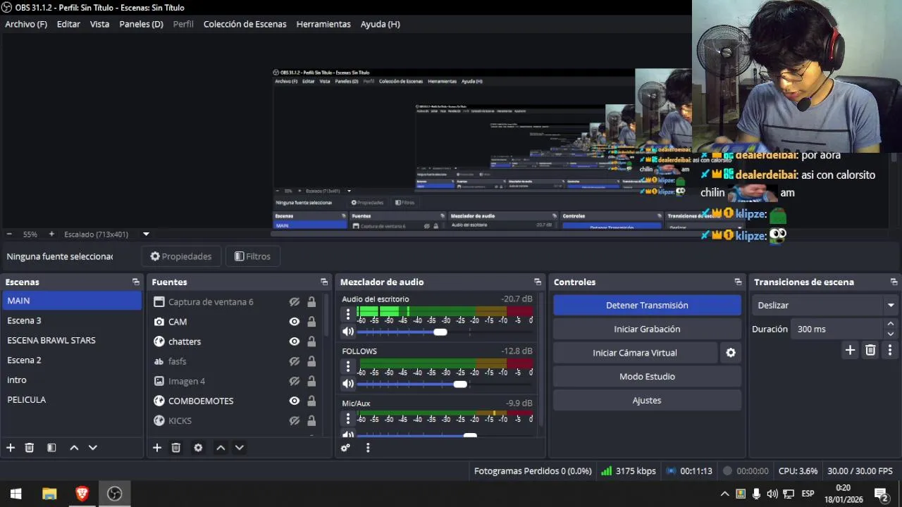This screenshot has width=902, height=507.
Task: Decrease transition duration with down arrow
Action: coord(891,334)
